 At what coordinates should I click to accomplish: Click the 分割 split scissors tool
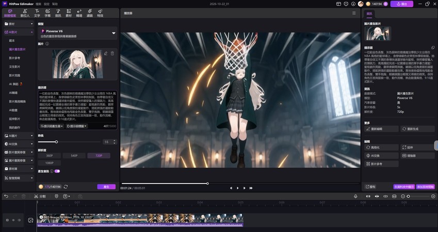(x=40, y=196)
